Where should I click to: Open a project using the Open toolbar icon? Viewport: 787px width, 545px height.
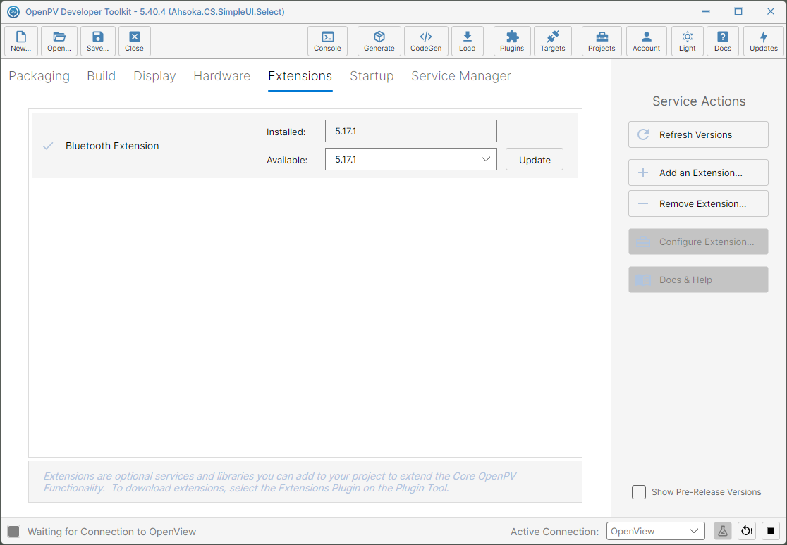(59, 41)
